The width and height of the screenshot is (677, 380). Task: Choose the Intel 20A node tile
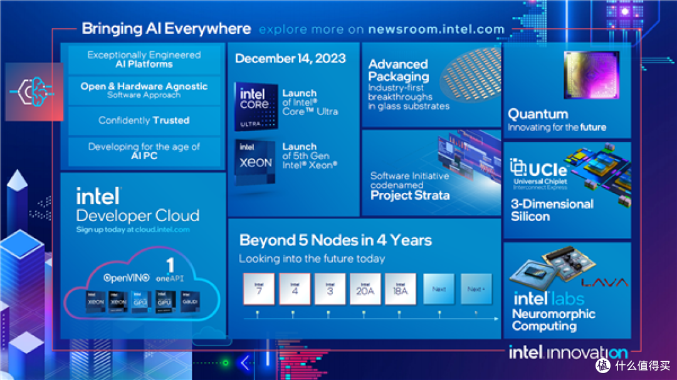pos(365,289)
